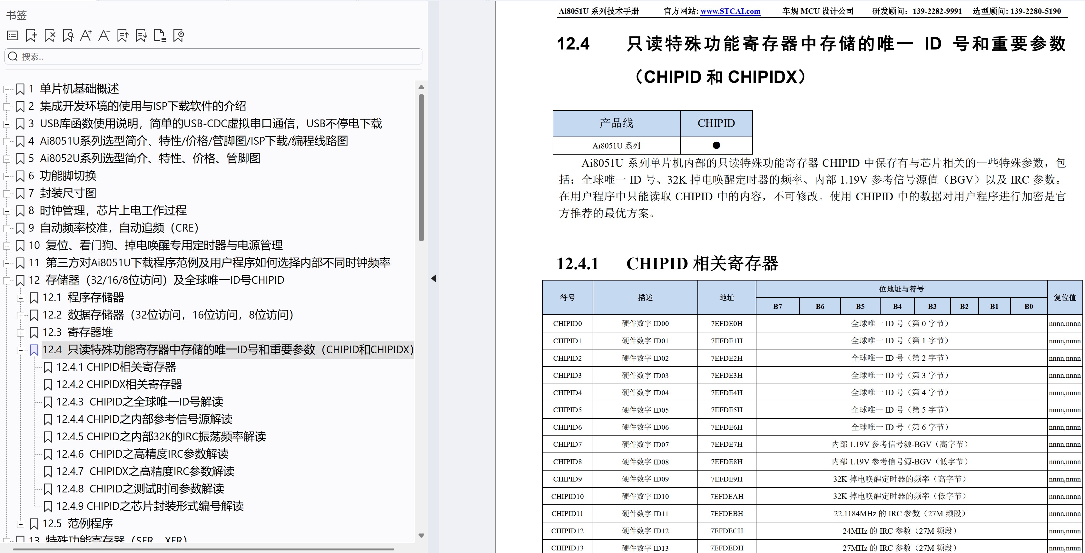Jump to 12.4.5 内部32K的IRC振荡频率解读
Viewport: 1085px width, 553px height.
161,436
